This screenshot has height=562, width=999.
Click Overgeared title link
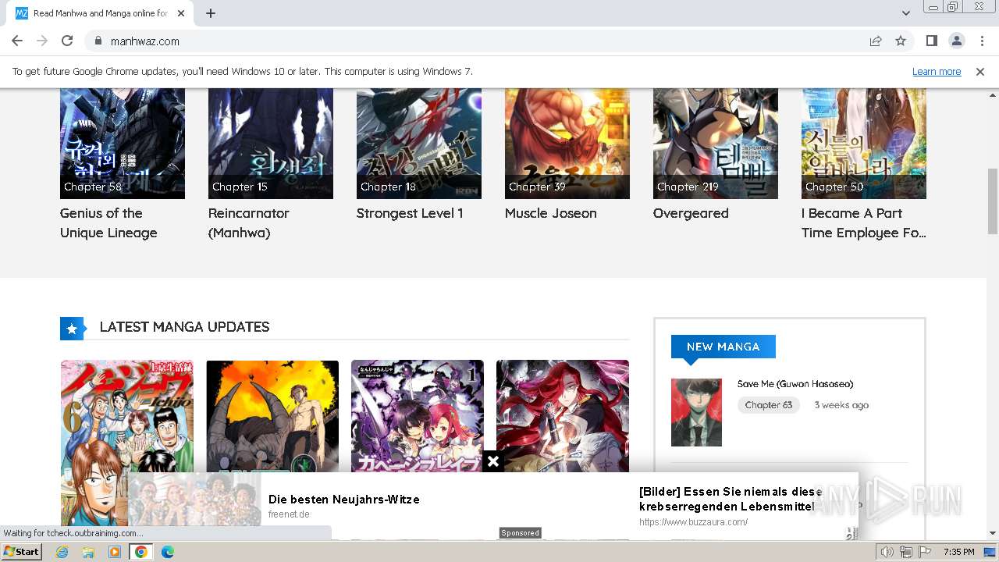691,213
